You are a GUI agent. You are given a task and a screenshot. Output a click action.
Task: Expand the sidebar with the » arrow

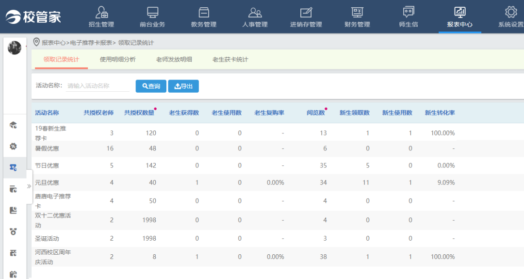coord(29,186)
